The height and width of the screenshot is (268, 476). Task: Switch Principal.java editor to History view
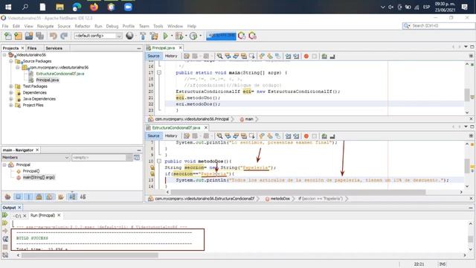[171, 56]
